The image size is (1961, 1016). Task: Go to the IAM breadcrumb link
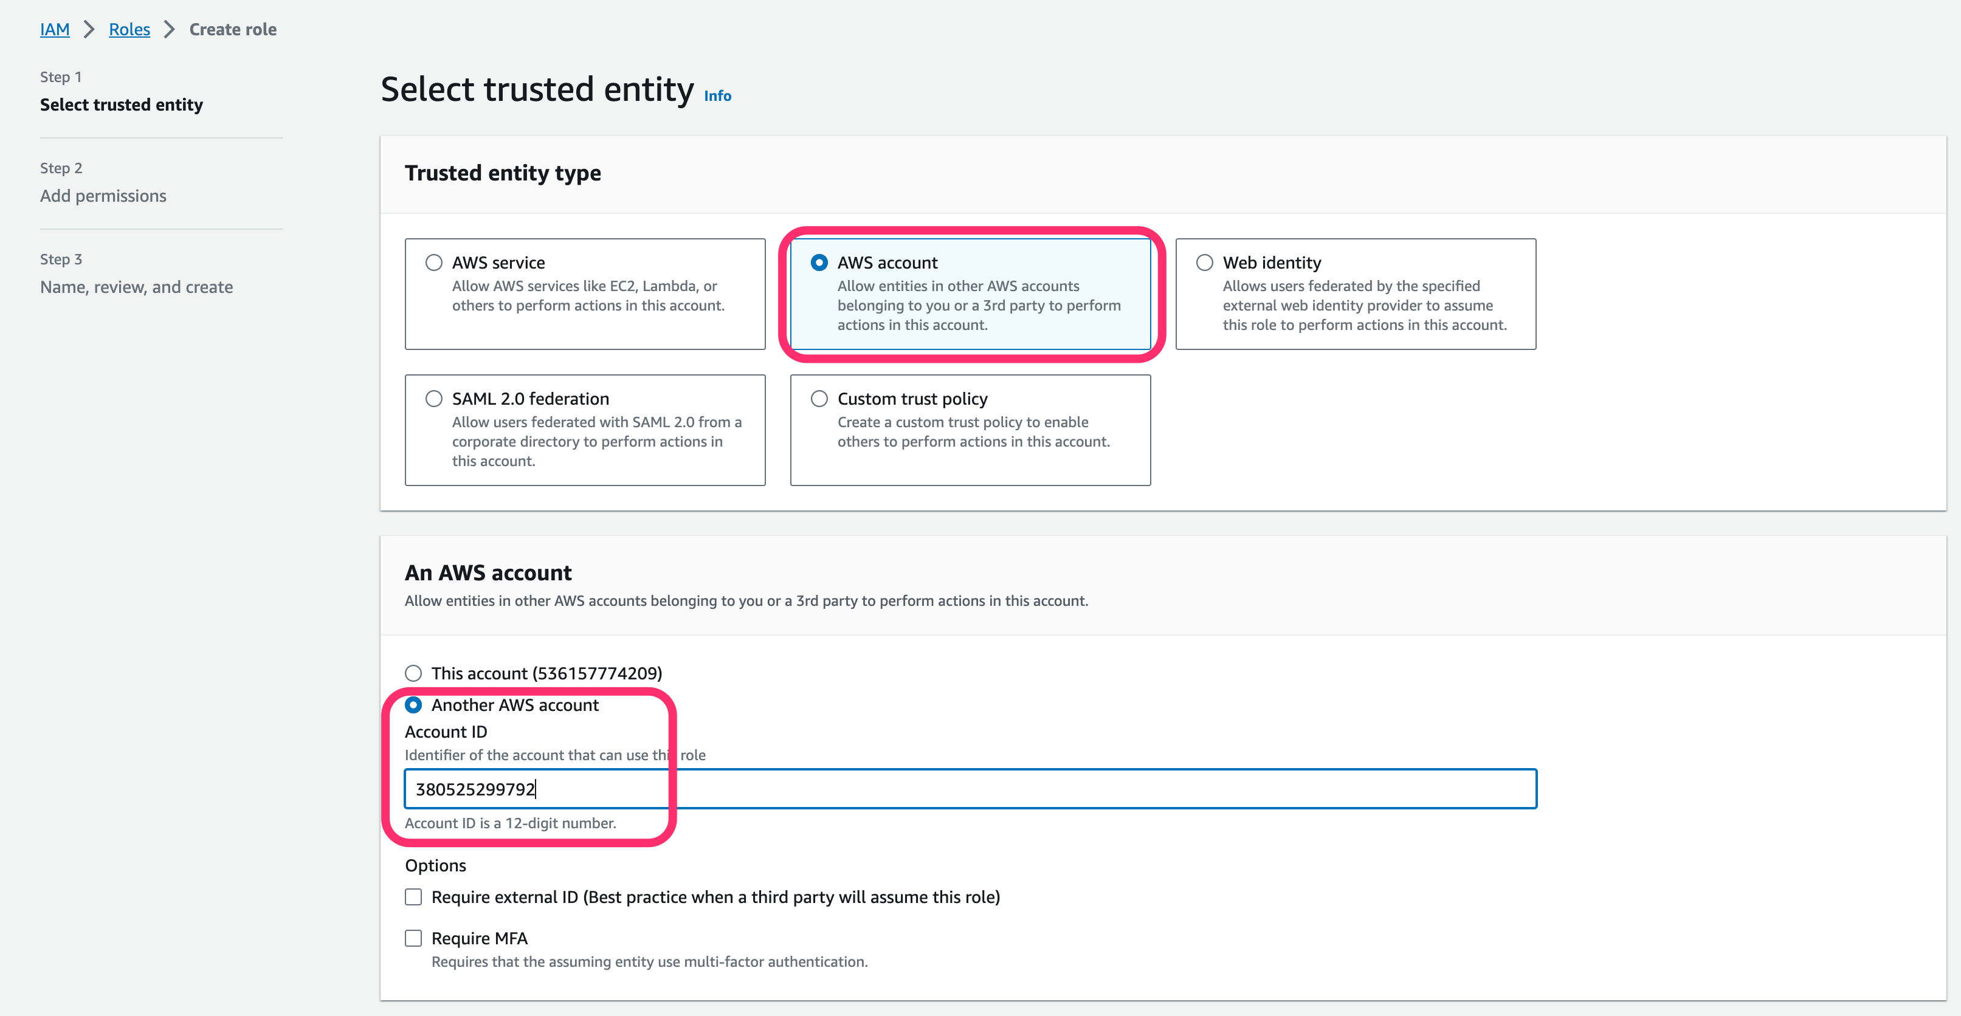coord(55,30)
